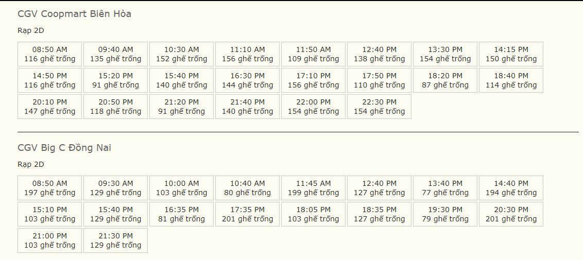
Task: Pick the 21:30 PM Big C showtime
Action: (x=115, y=240)
